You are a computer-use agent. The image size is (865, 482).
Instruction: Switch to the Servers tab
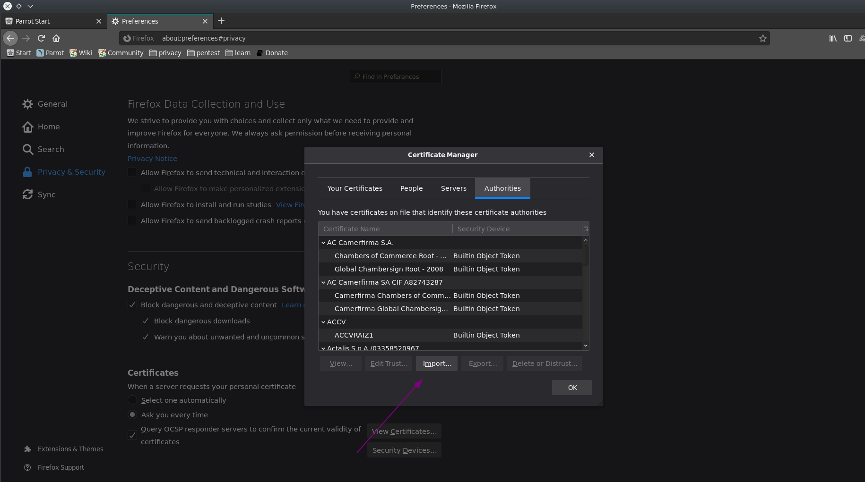(x=454, y=188)
